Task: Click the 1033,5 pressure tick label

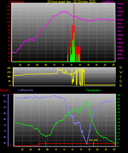Action: tap(120, 12)
